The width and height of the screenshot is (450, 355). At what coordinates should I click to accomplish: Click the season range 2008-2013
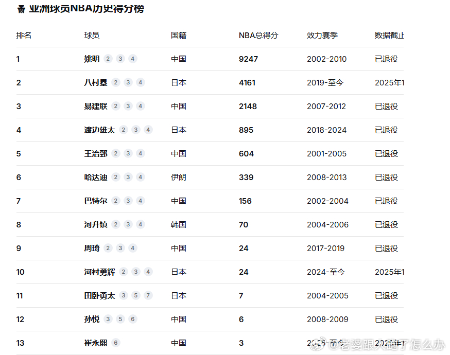tap(326, 177)
